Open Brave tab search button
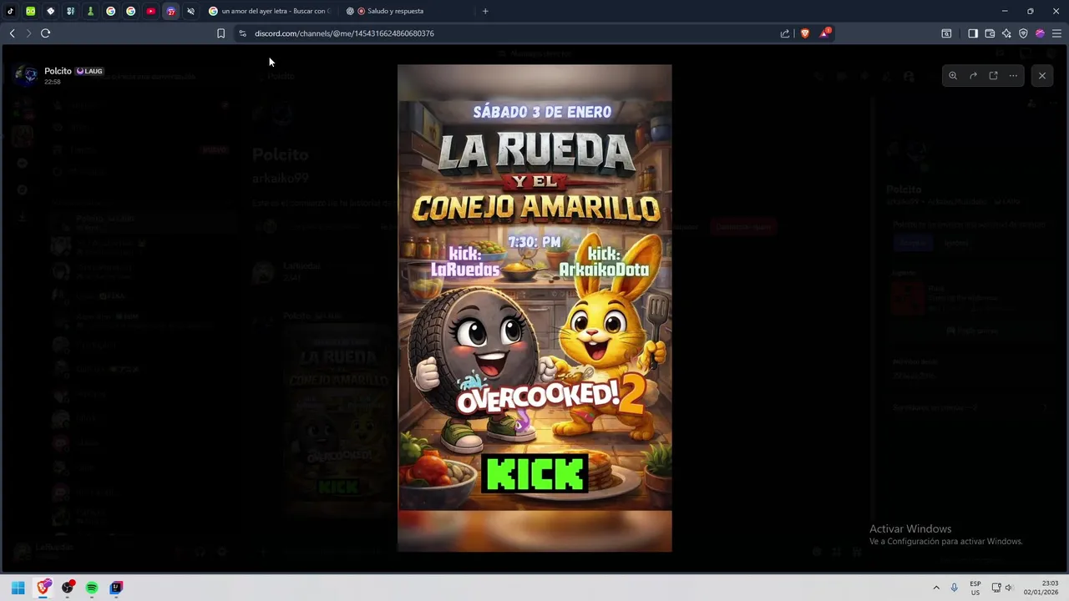This screenshot has height=601, width=1069. 946,33
